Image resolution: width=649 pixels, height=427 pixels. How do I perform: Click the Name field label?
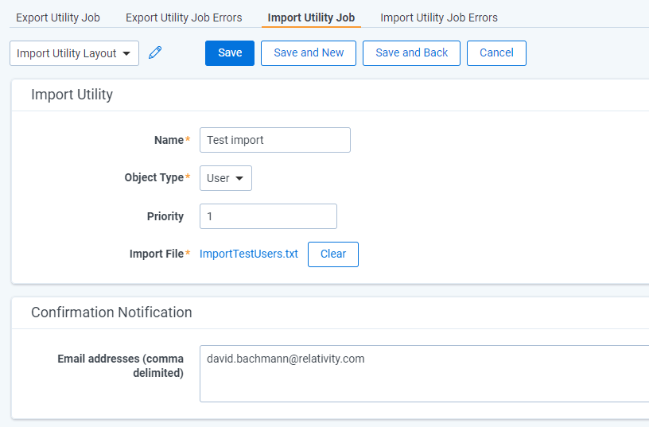tap(169, 140)
